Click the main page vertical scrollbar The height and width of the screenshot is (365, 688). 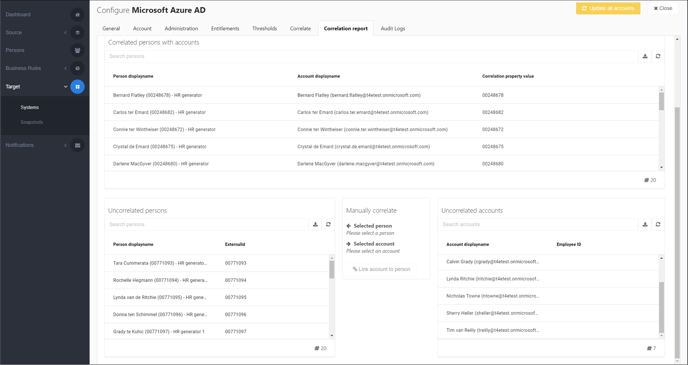coord(677,233)
